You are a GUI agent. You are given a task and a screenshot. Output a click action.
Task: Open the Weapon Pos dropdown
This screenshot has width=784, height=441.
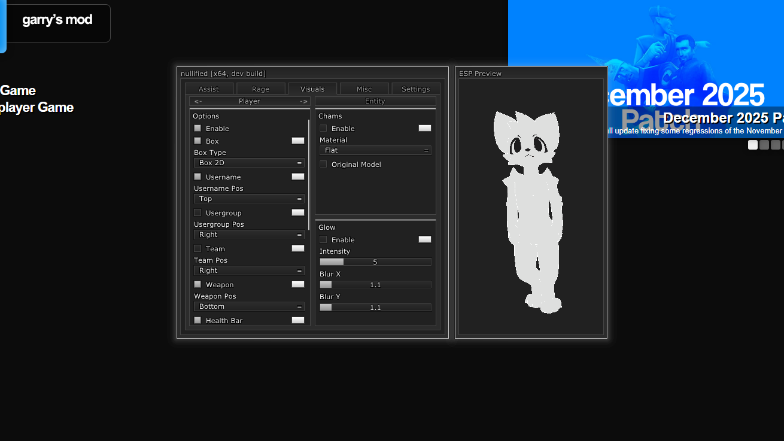249,306
